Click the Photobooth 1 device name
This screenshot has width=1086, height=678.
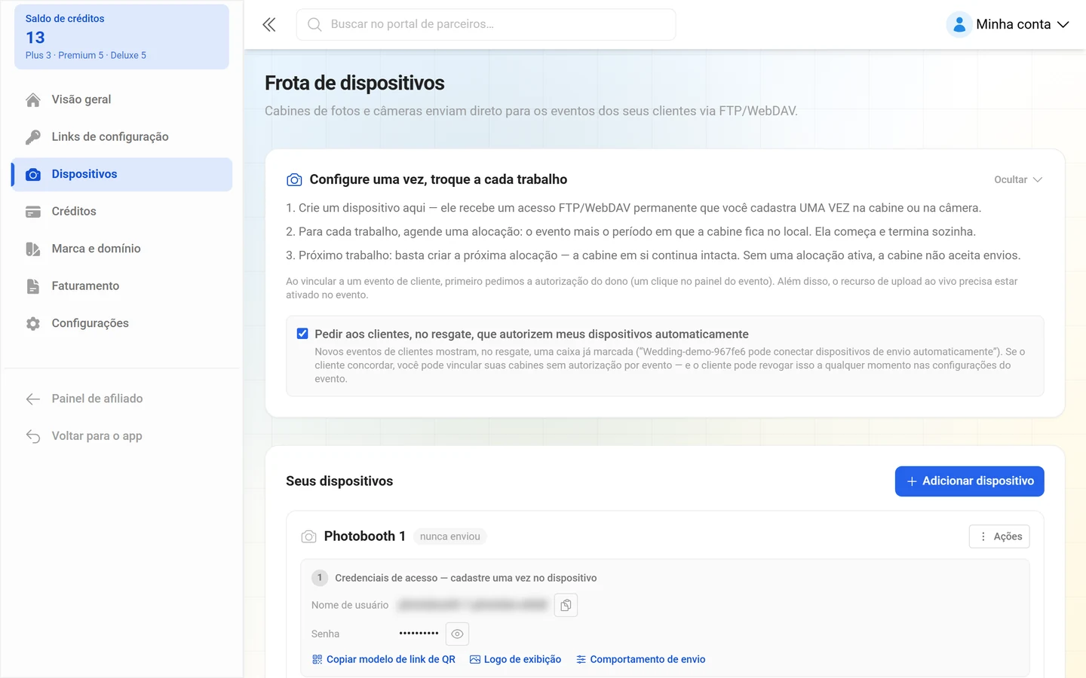click(x=365, y=536)
